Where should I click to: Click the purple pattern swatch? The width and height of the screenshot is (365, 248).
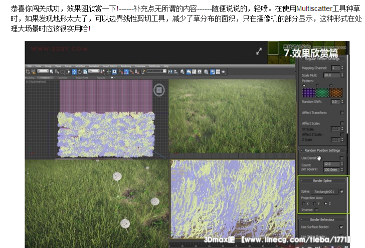point(309,92)
